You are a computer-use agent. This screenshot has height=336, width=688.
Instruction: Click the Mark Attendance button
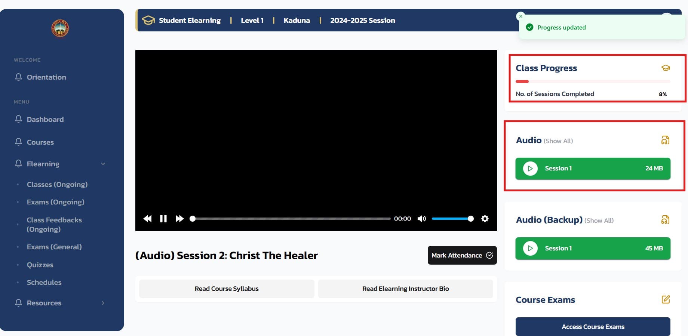pyautogui.click(x=462, y=255)
